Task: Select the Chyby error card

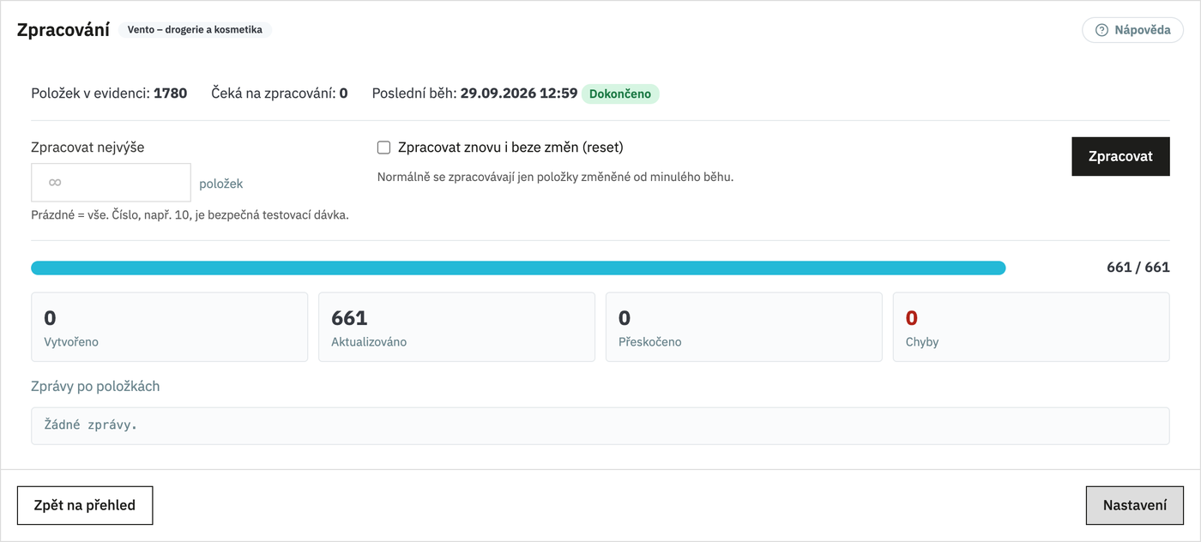Action: click(1031, 327)
